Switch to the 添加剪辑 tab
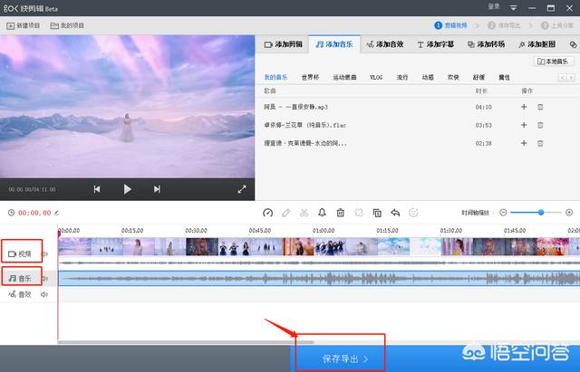580x372 pixels. (283, 44)
